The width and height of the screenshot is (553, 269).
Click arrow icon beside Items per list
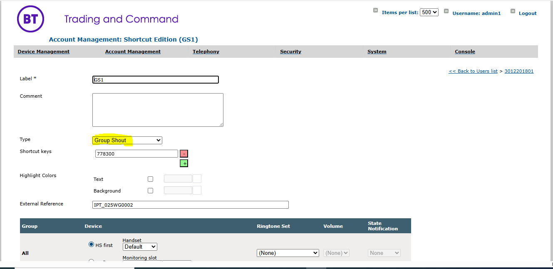pyautogui.click(x=375, y=10)
